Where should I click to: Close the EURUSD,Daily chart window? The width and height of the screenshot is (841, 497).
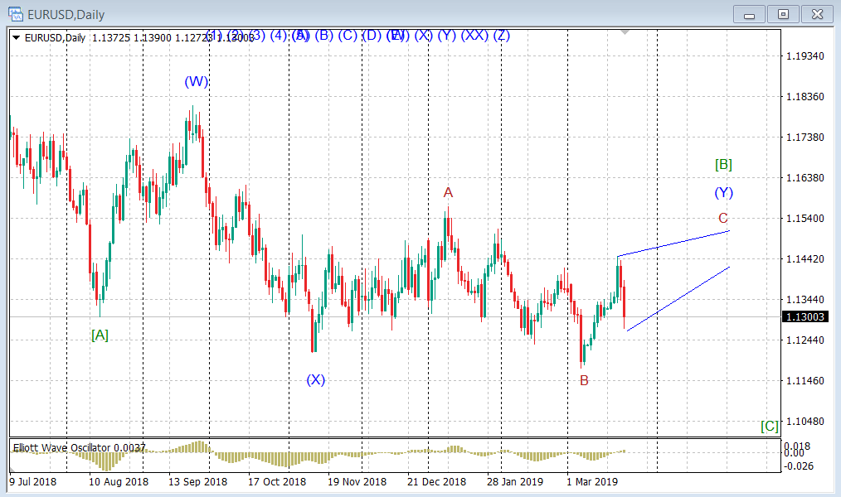tap(817, 14)
